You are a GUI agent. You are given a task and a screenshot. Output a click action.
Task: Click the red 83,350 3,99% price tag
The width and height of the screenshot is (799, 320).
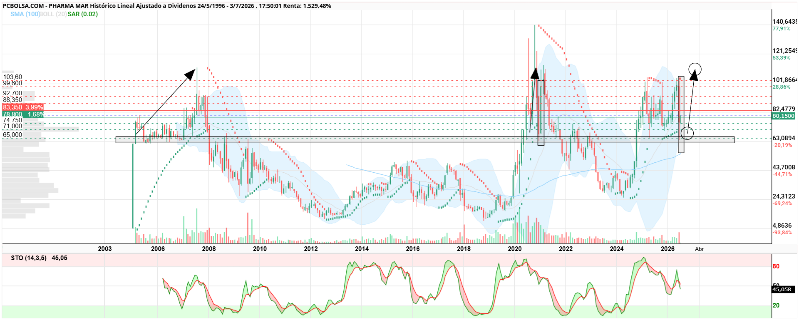23,107
